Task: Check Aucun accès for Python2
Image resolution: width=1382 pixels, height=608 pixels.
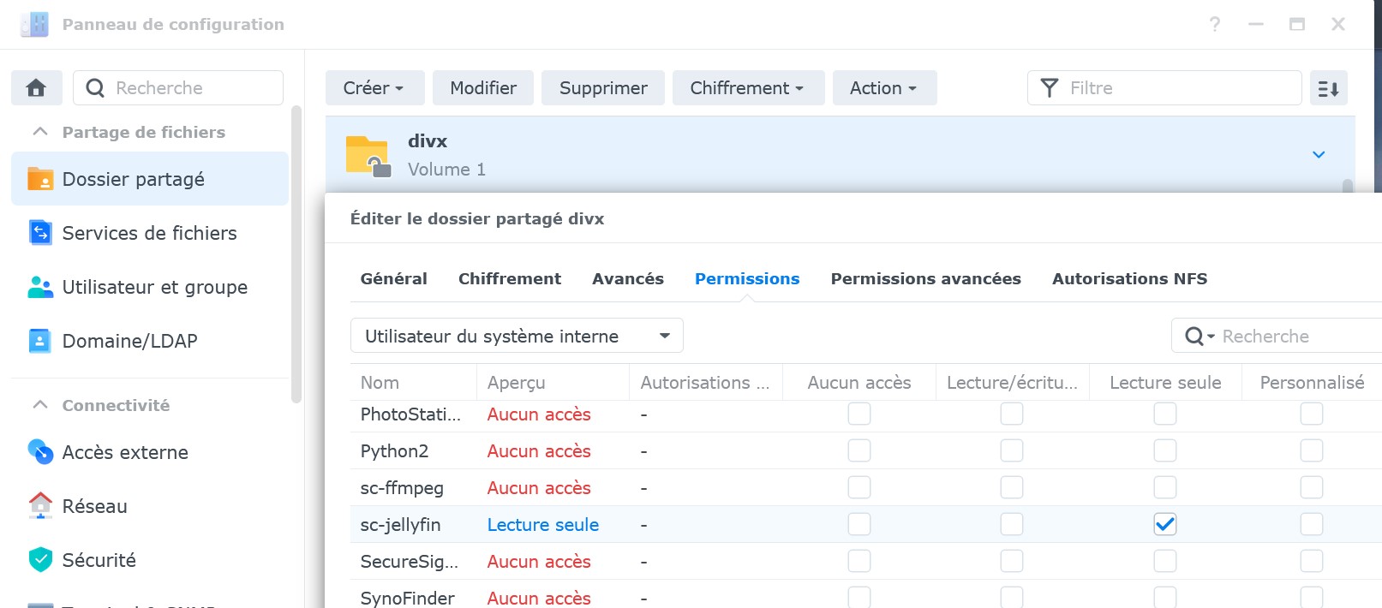Action: click(859, 450)
